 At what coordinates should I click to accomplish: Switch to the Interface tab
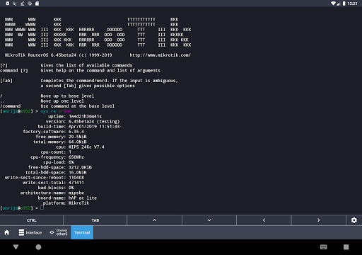(x=30, y=232)
